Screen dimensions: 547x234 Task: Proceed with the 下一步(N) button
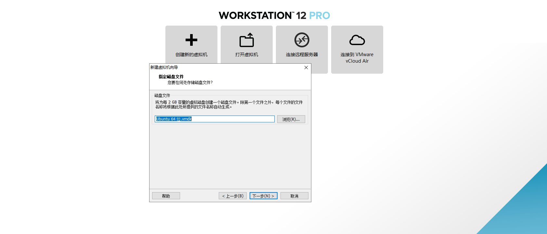coord(264,196)
